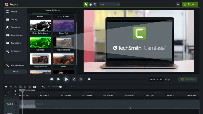Zoom out the timeline with minus
203x114 pixels.
[x=49, y=87]
